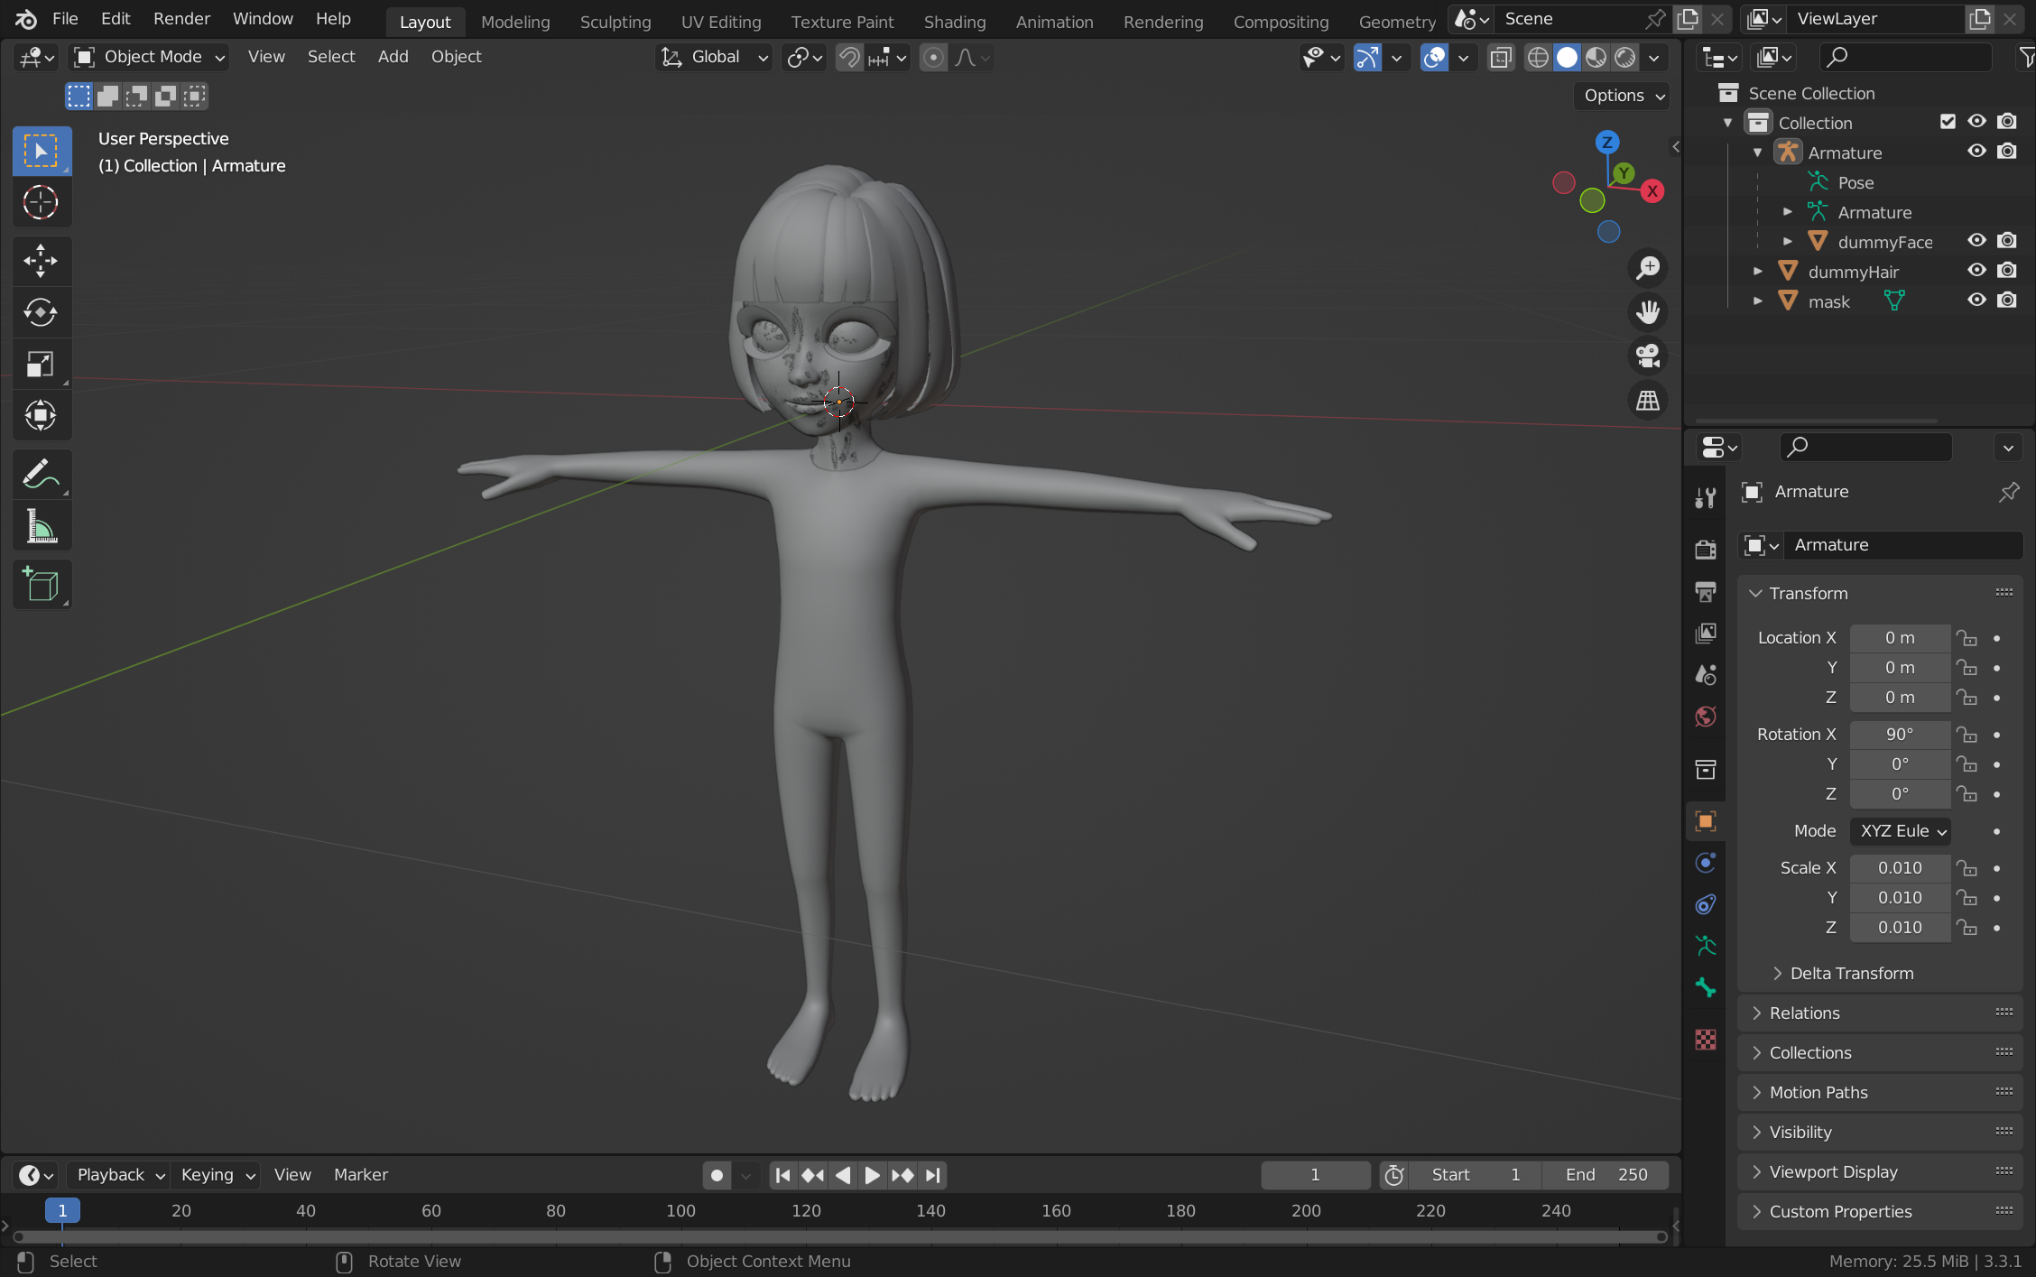Open the Render menu

pos(181,19)
